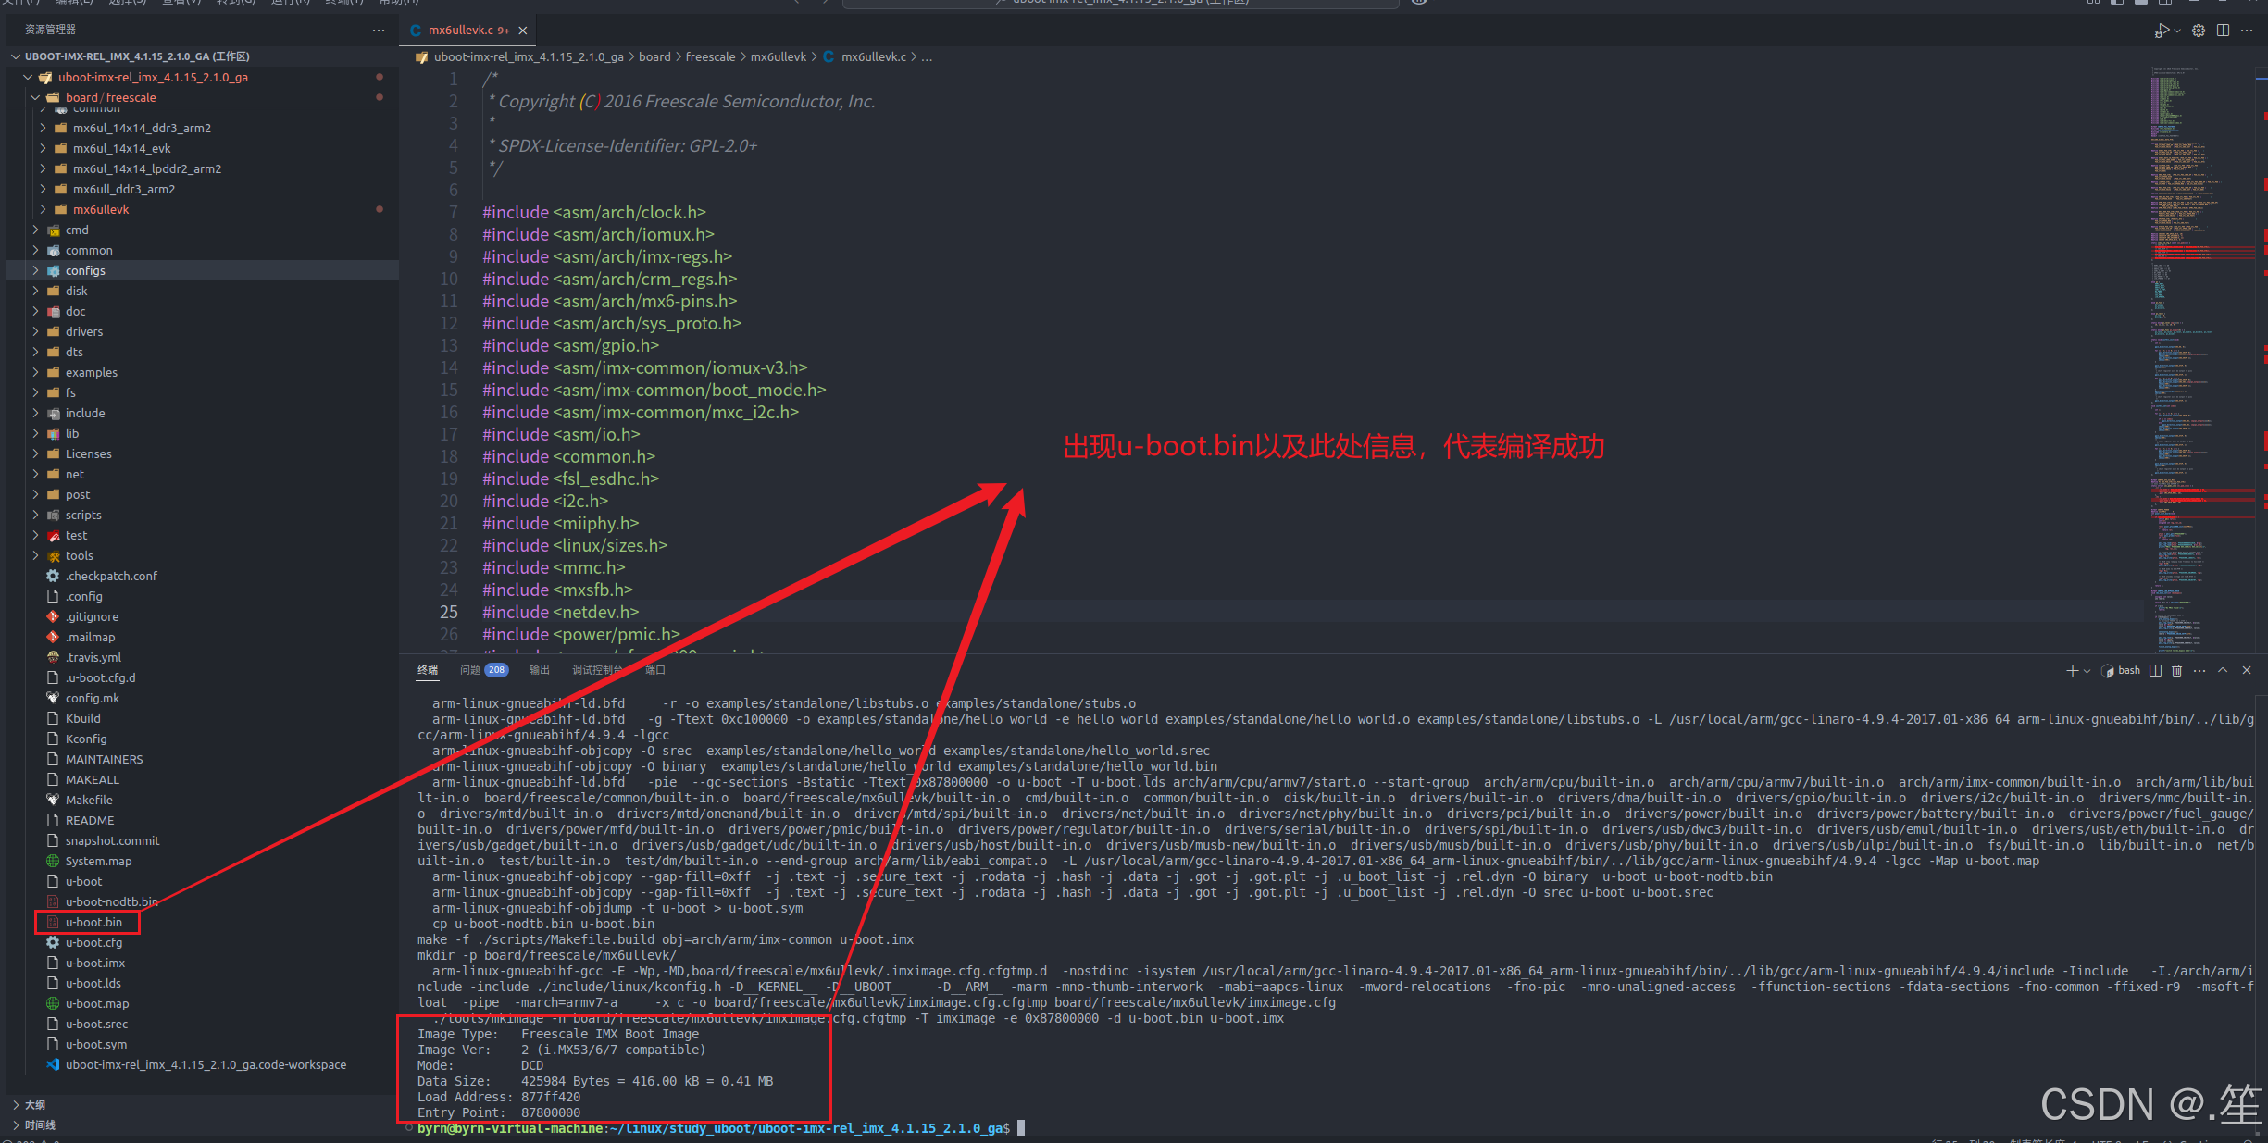
Task: Run the mx6ullevk.c file with the run icon
Action: point(2163,31)
